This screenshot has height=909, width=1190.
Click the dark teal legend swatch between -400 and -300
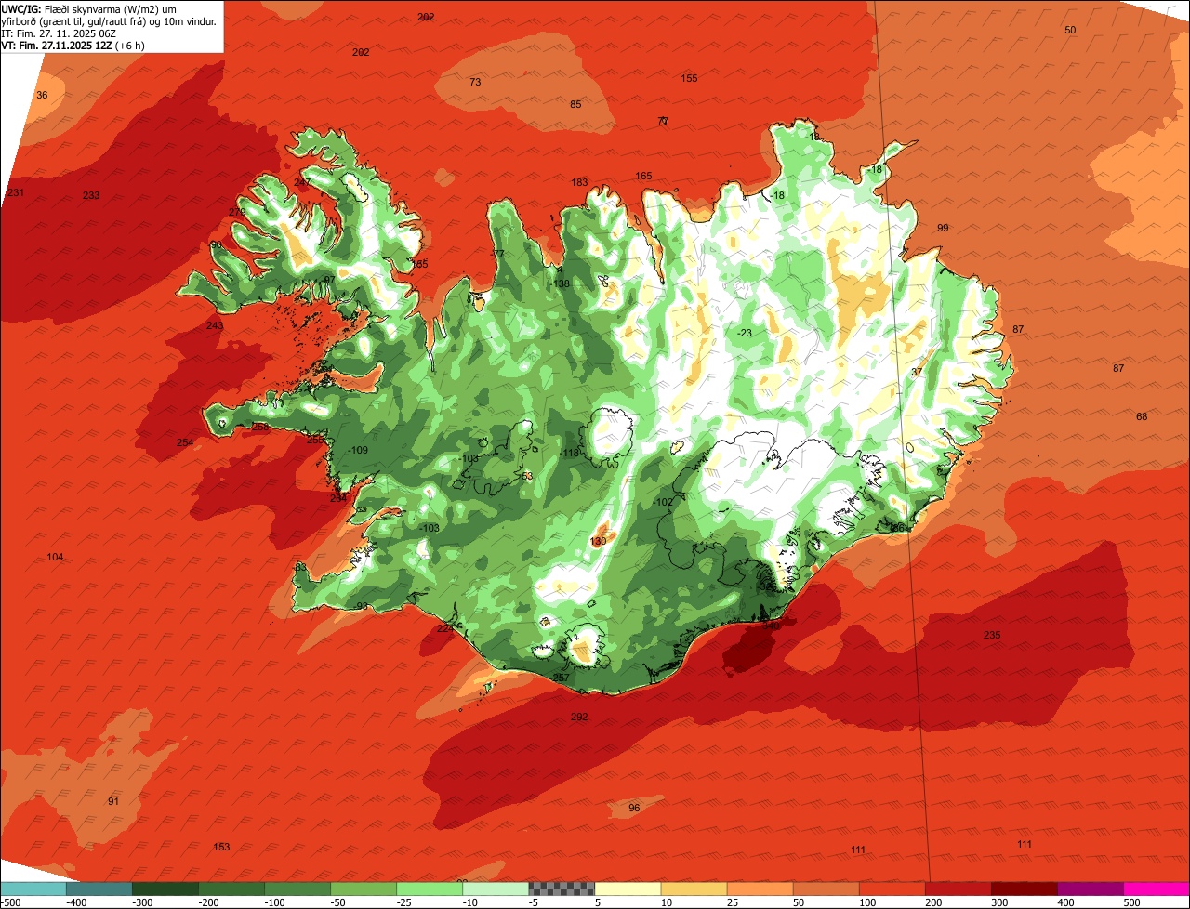pos(99,889)
